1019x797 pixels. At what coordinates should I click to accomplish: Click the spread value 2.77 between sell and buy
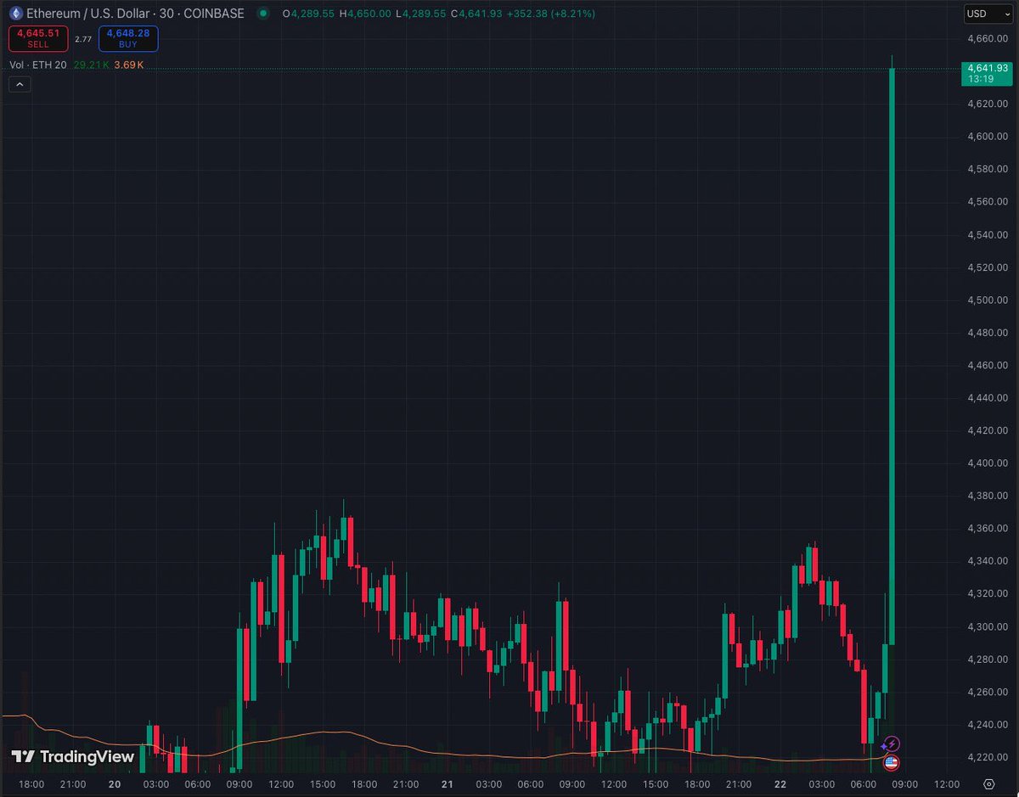pyautogui.click(x=82, y=38)
